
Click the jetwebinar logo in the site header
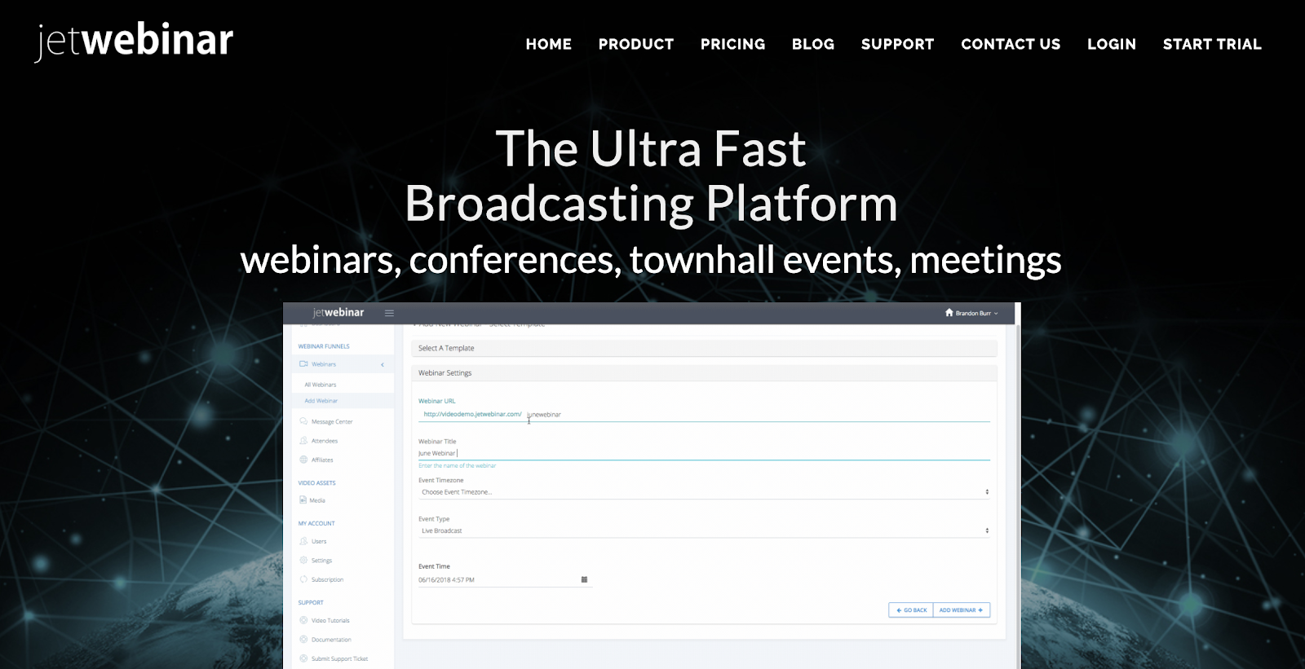coord(135,42)
